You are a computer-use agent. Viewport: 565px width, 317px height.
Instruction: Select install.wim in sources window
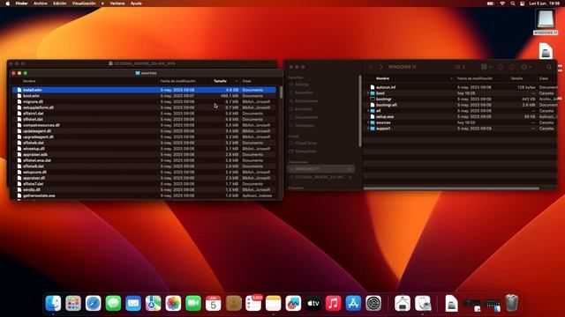[x=144, y=90]
